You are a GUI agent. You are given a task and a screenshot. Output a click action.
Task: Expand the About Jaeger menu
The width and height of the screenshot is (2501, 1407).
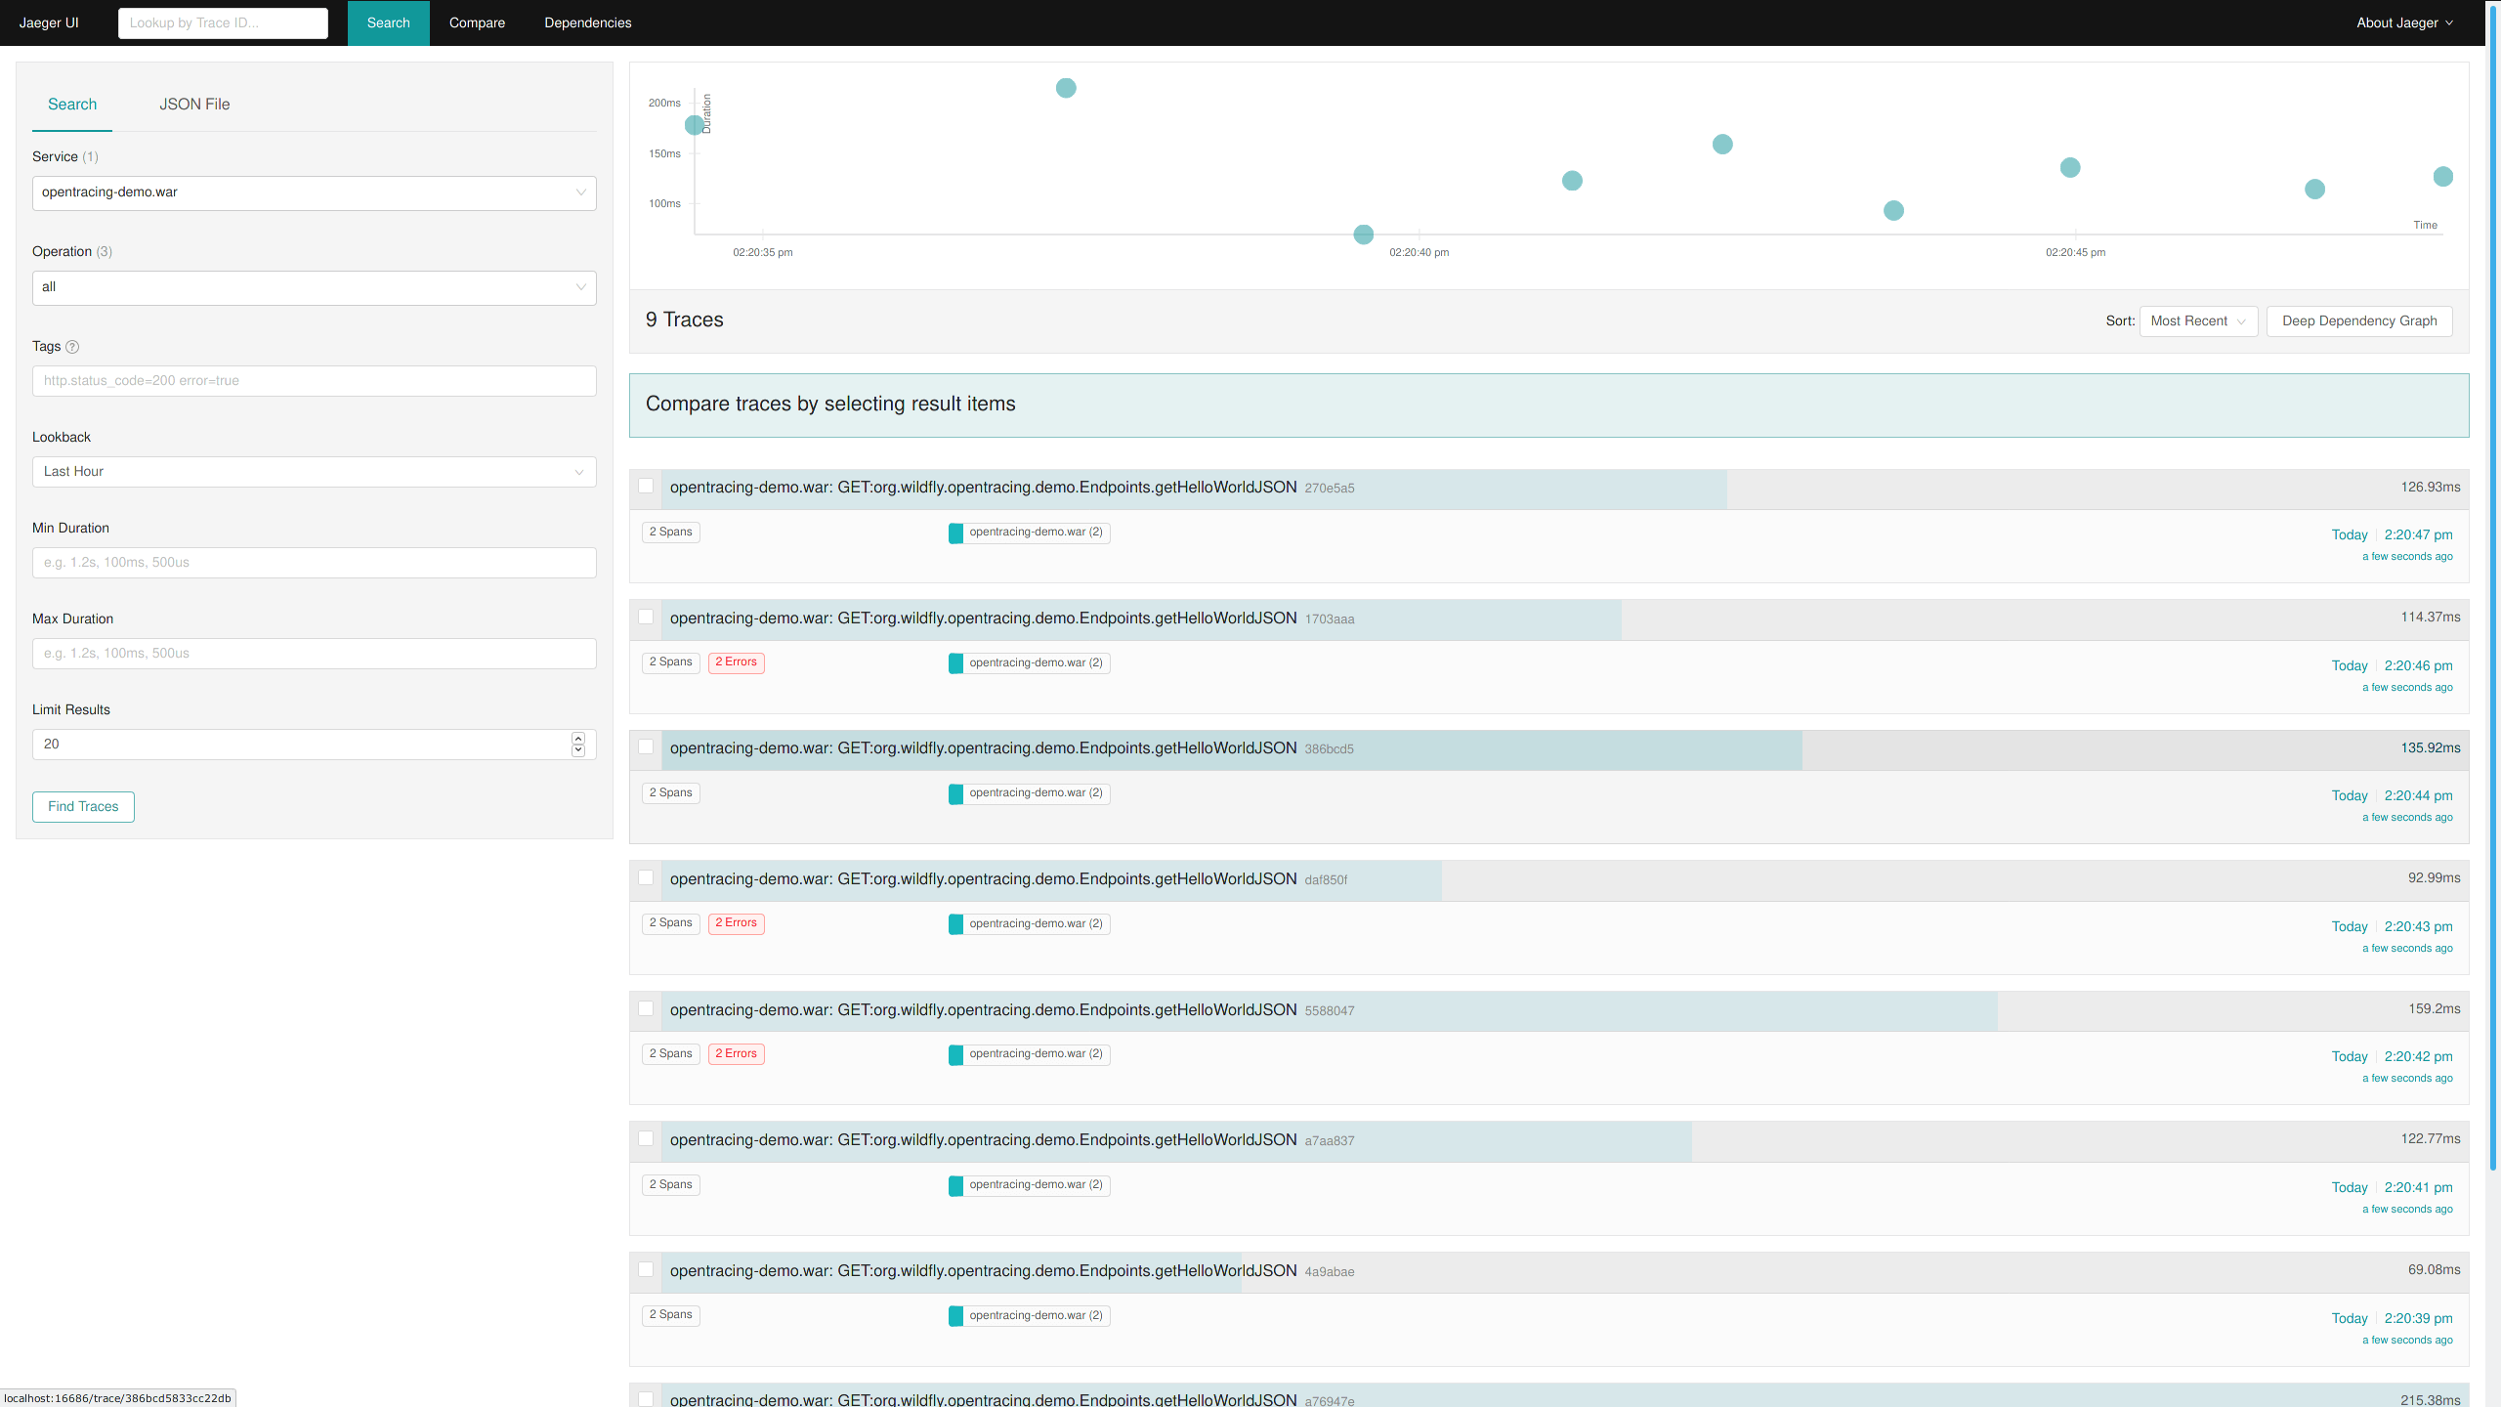tap(2404, 22)
